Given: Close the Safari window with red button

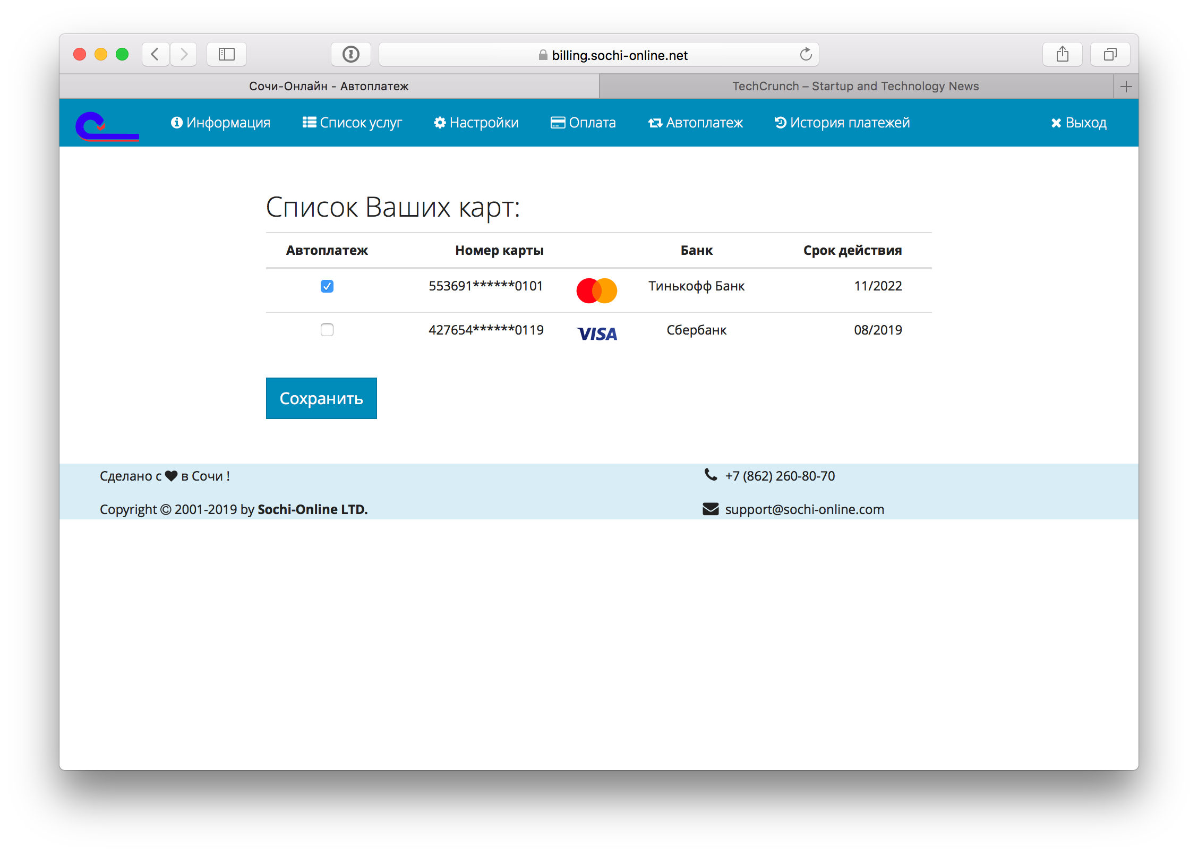Looking at the screenshot, I should (x=80, y=54).
